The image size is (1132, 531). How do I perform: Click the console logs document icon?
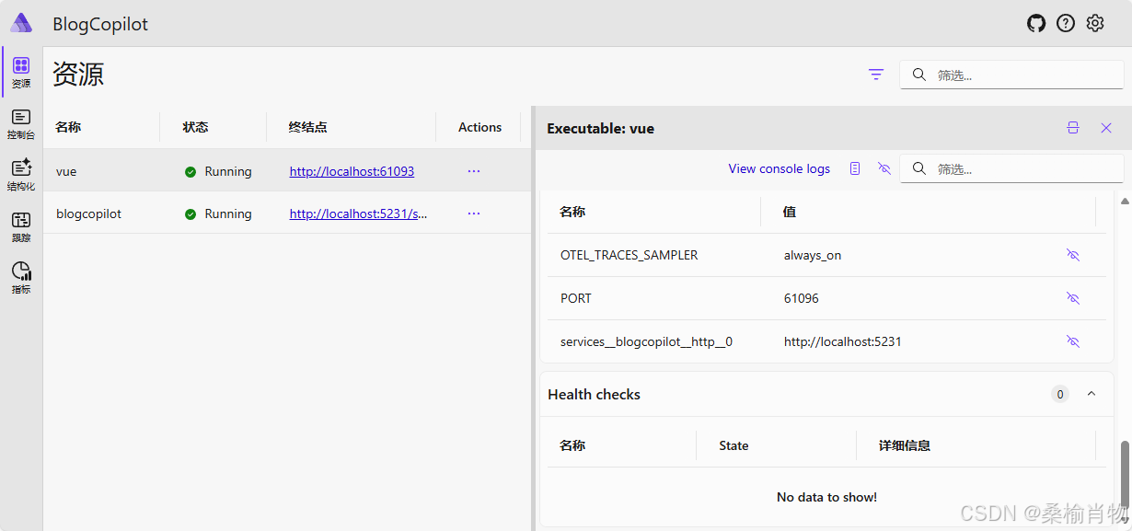click(855, 168)
